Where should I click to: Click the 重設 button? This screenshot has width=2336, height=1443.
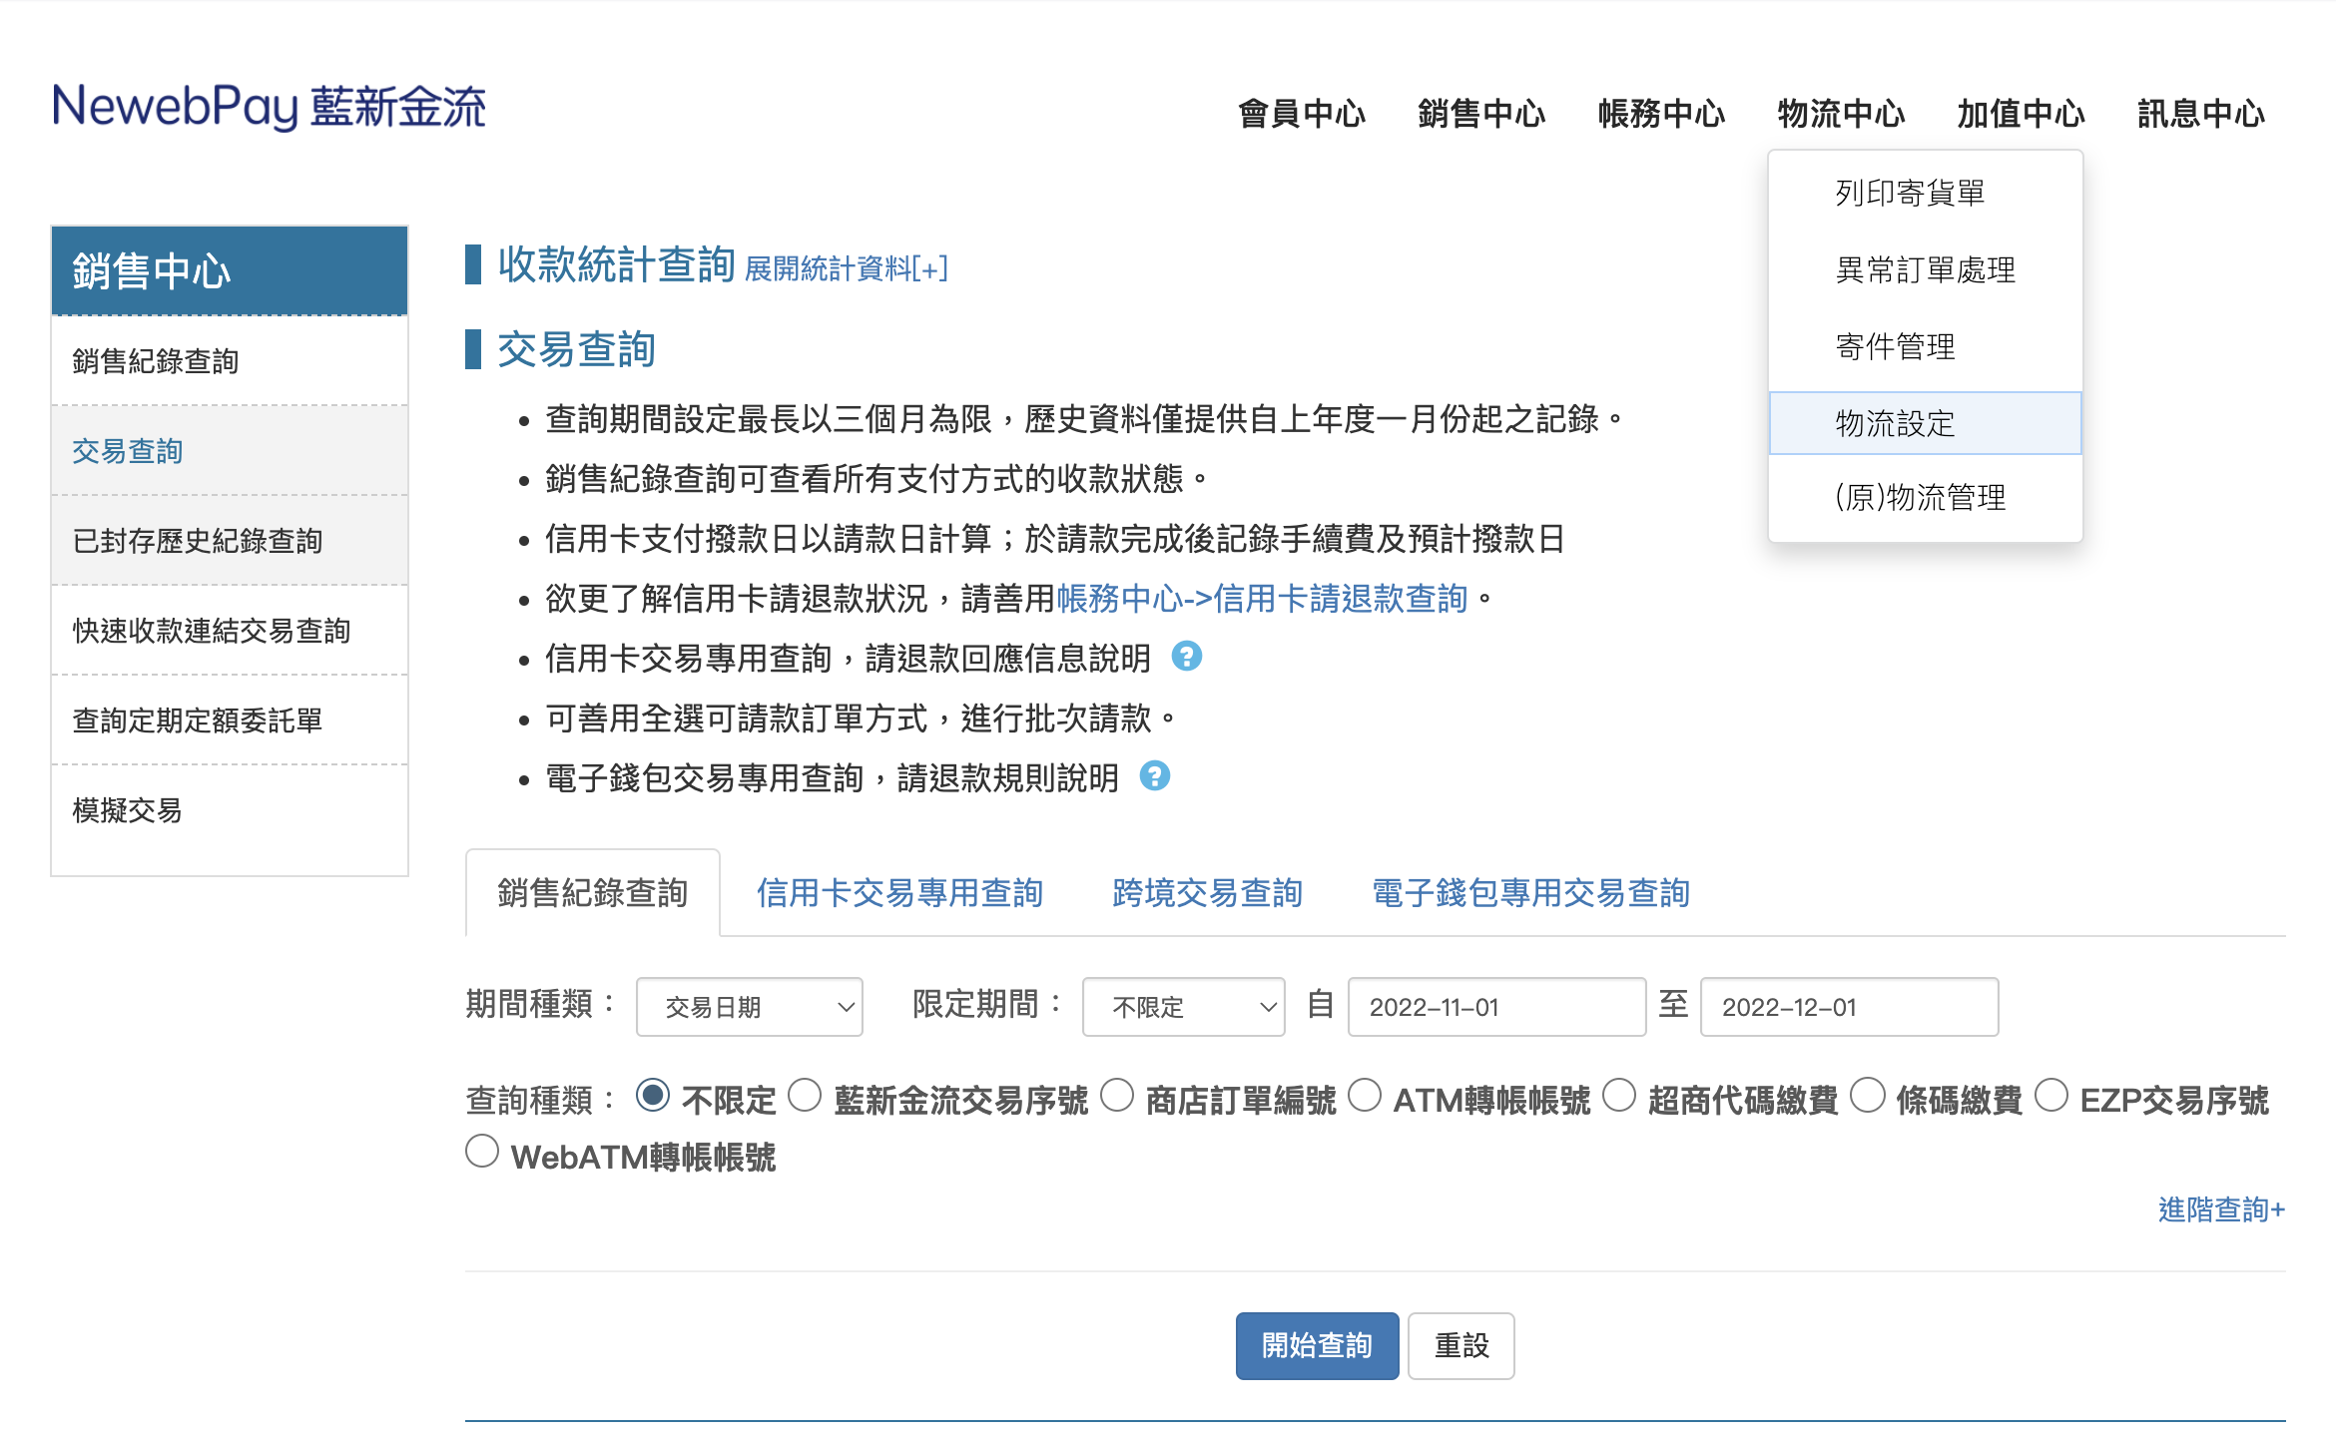pyautogui.click(x=1460, y=1345)
